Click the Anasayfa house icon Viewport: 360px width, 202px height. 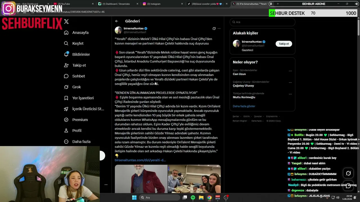pyautogui.click(x=66, y=33)
